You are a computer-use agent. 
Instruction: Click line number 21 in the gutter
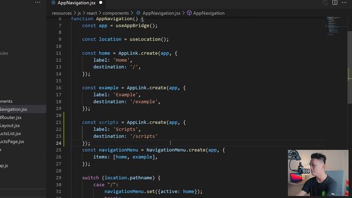click(58, 122)
